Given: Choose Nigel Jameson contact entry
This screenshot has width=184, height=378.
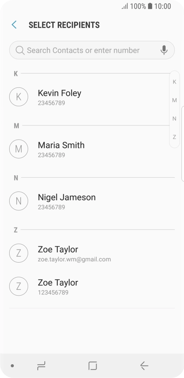Looking at the screenshot, I should tap(92, 201).
